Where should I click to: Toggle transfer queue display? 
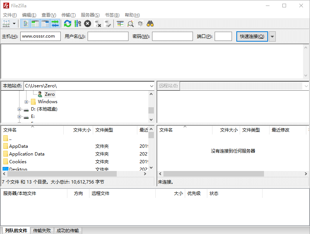(55, 24)
